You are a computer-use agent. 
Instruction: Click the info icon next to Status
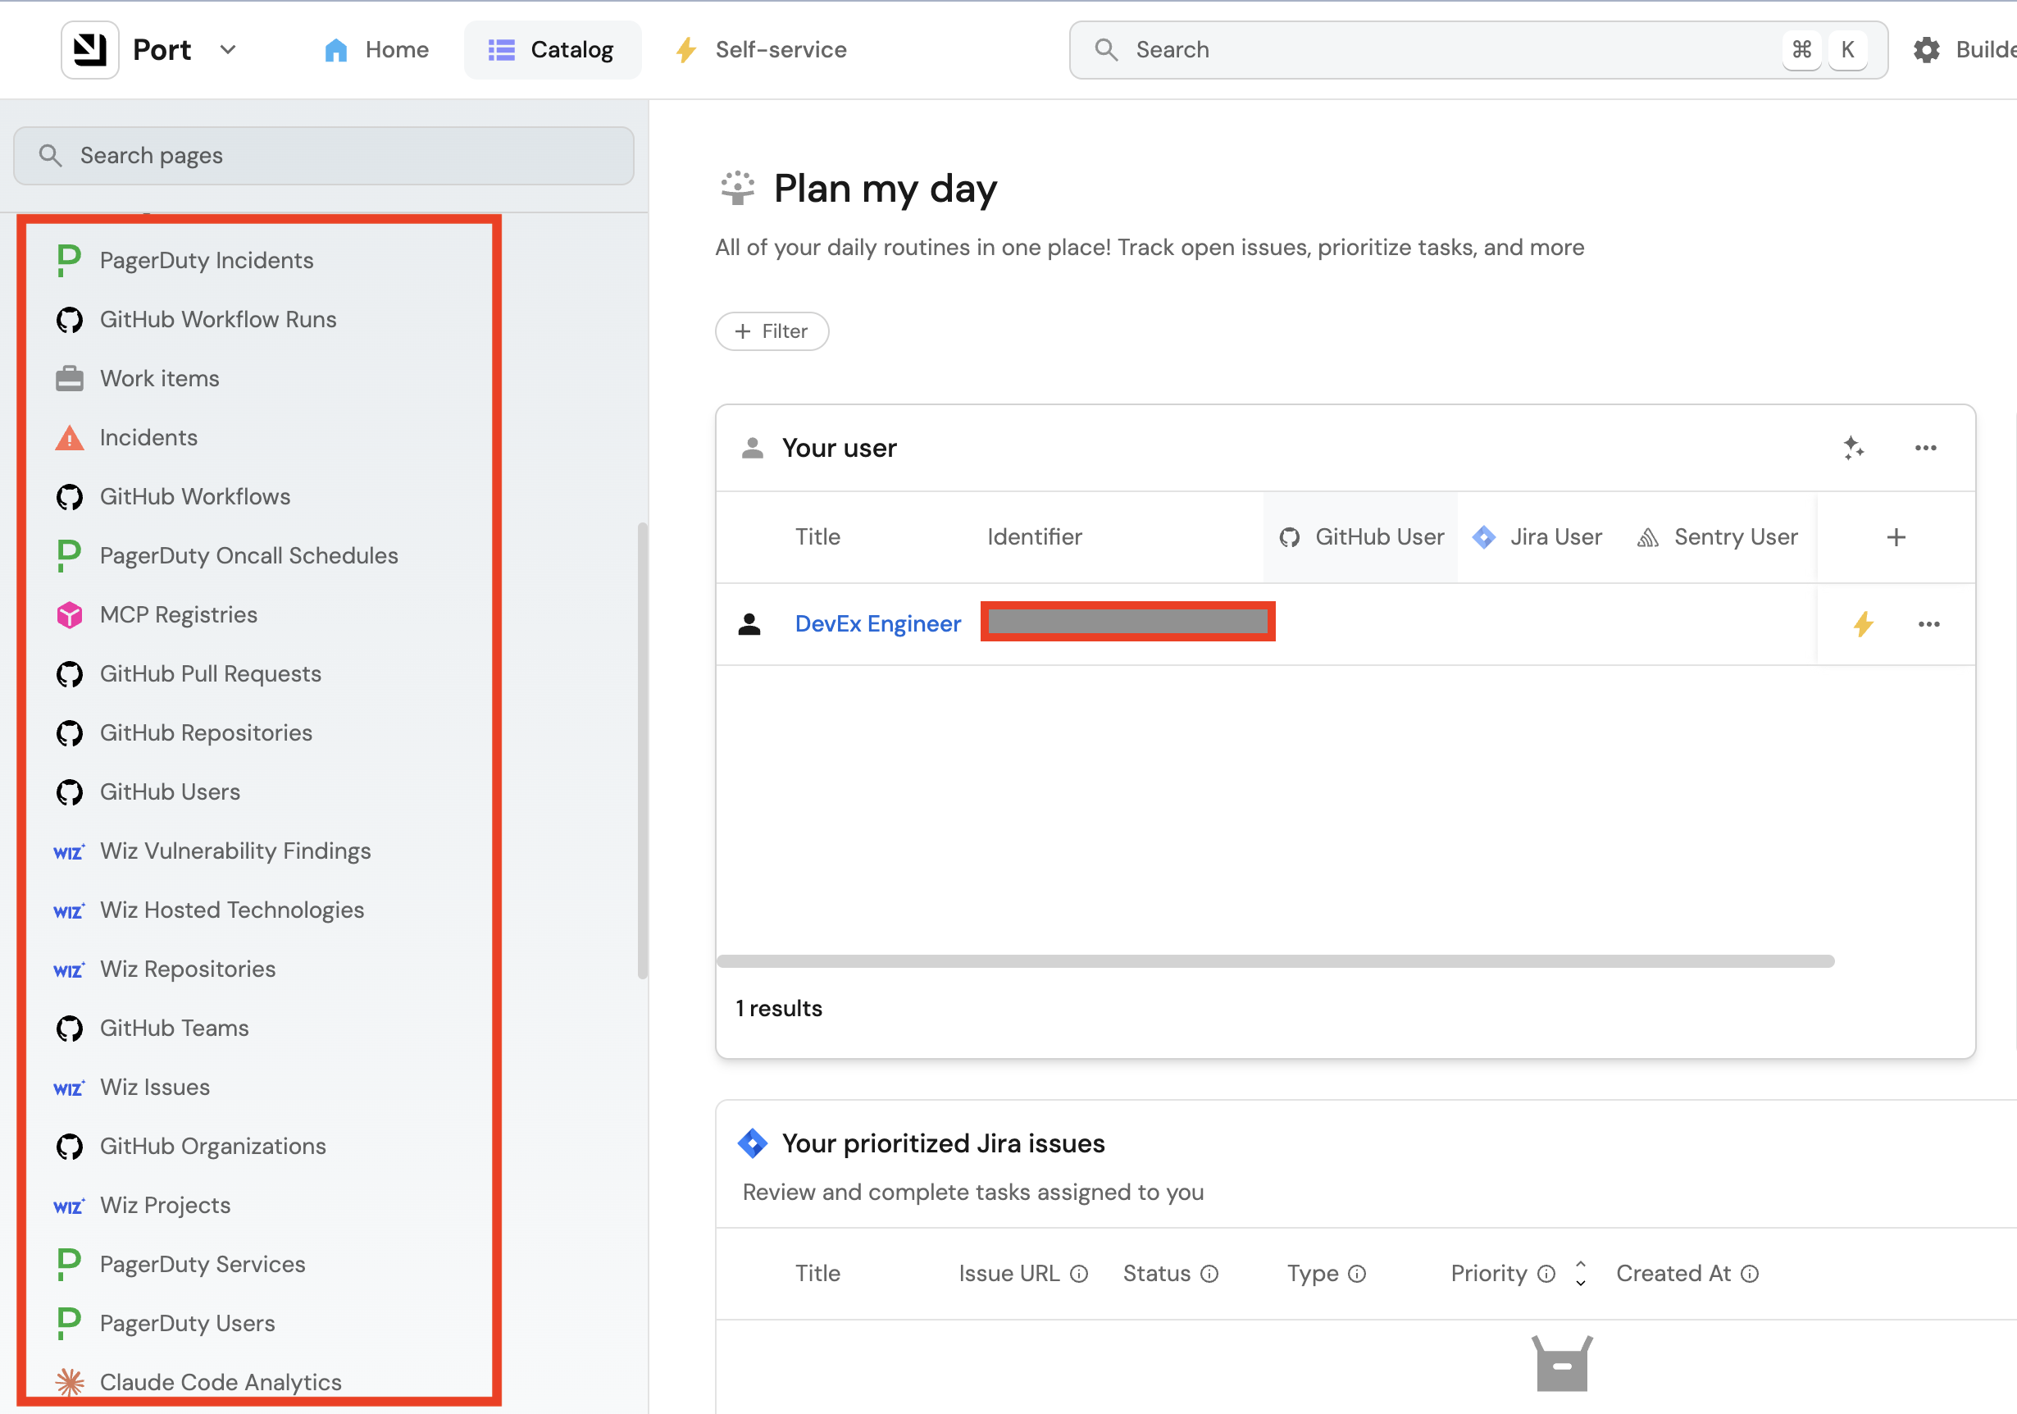[1209, 1274]
